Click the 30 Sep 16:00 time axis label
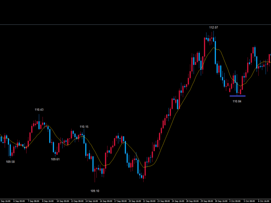The image size is (271, 203). pyautogui.click(x=221, y=201)
